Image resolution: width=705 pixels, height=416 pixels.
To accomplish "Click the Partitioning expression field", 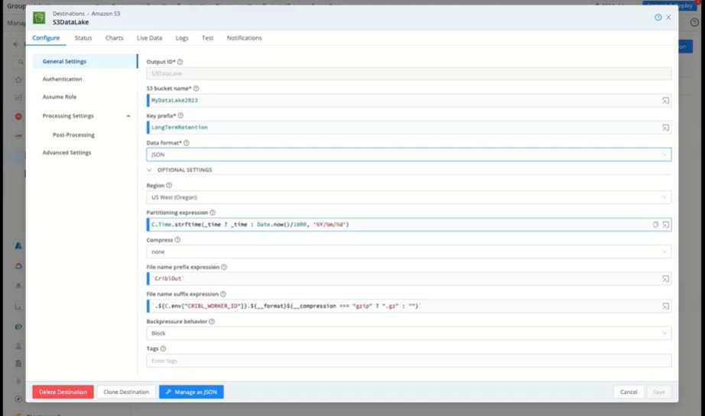I will [x=409, y=224].
